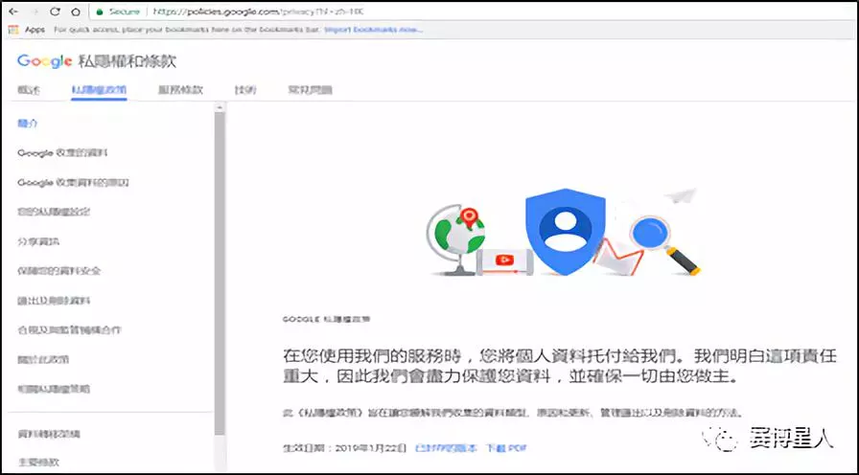
Task: Open the 技術 tab
Action: tap(244, 90)
